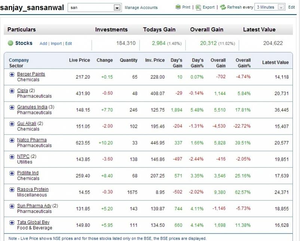Image resolution: width=300 pixels, height=241 pixels.
Task: Click the Export link
Action: 209,7
